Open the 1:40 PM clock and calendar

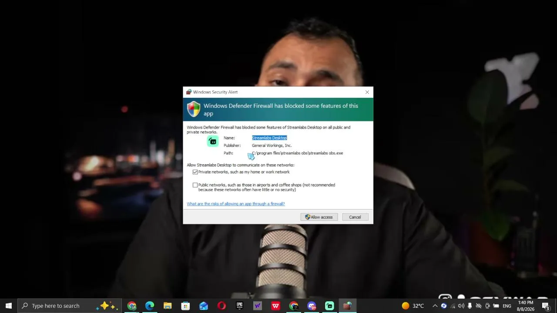click(x=526, y=306)
